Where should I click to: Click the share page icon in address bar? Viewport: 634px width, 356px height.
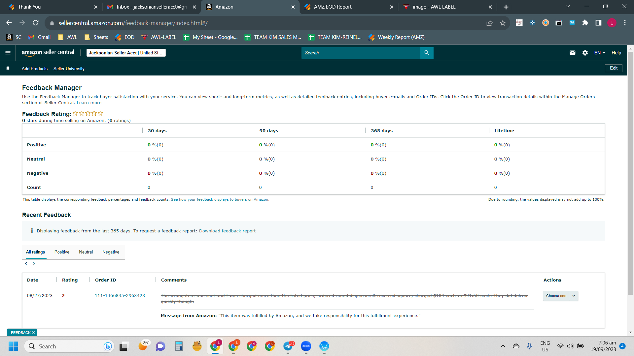[489, 23]
